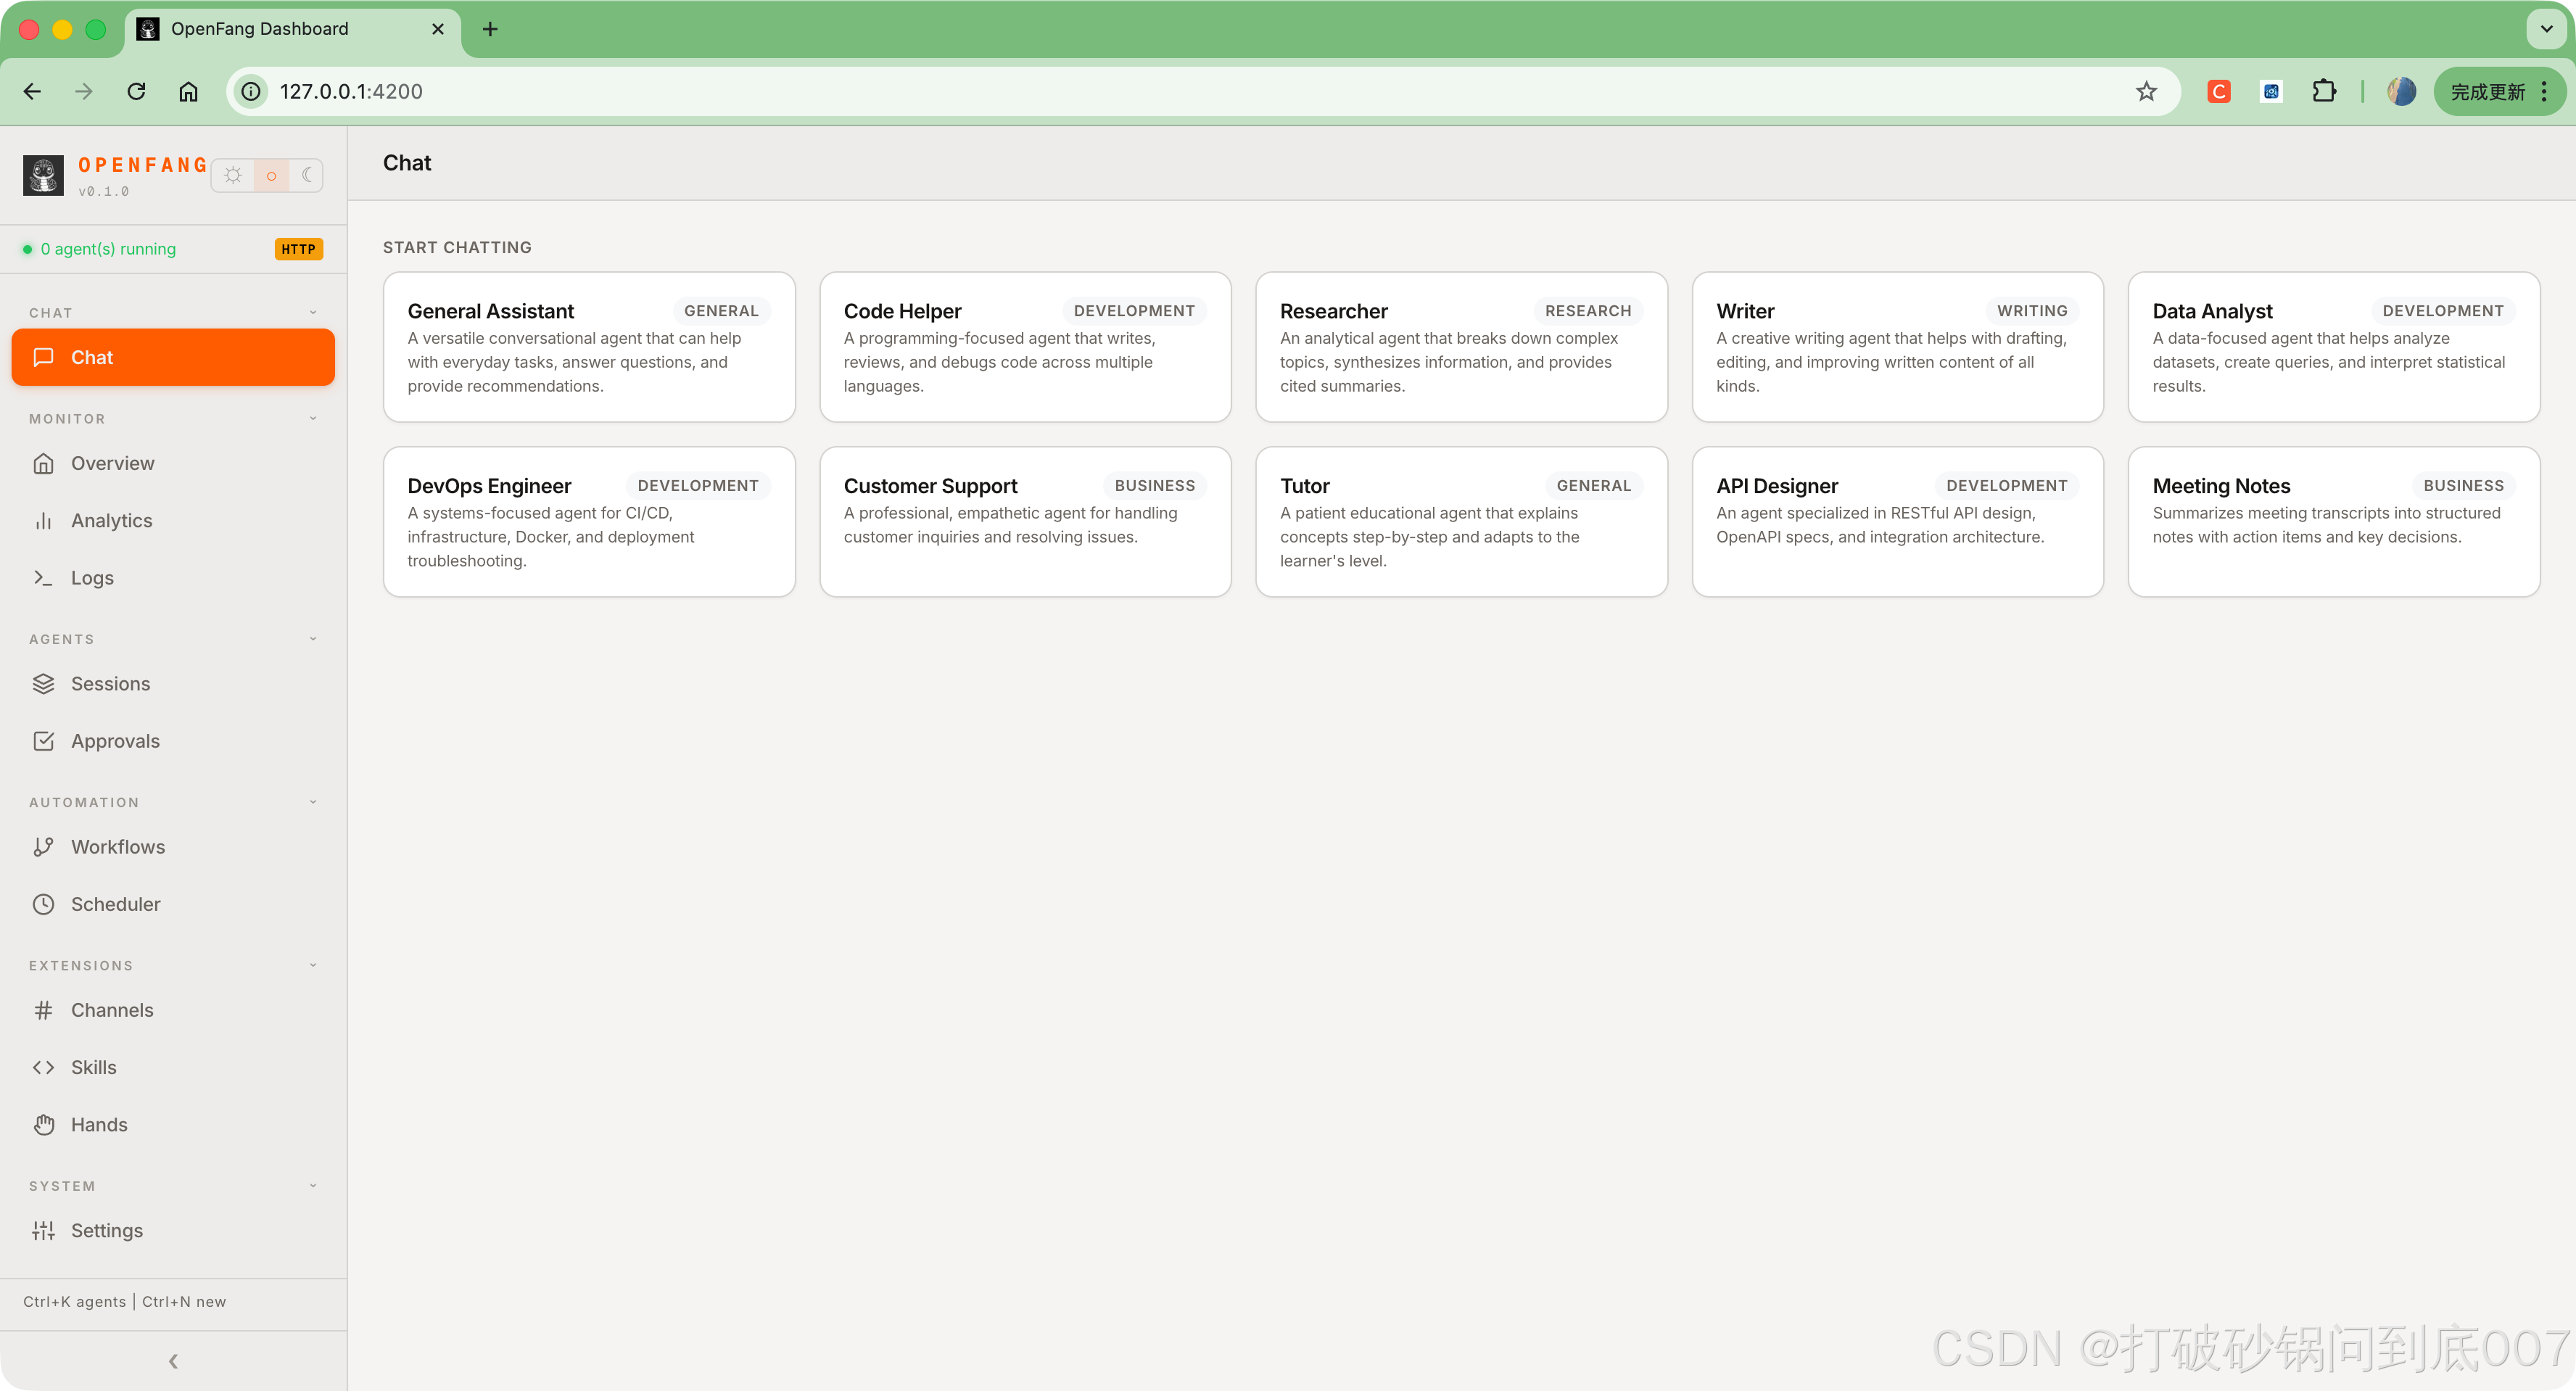Collapse the MONITOR sidebar section
This screenshot has width=2576, height=1391.
[x=313, y=419]
